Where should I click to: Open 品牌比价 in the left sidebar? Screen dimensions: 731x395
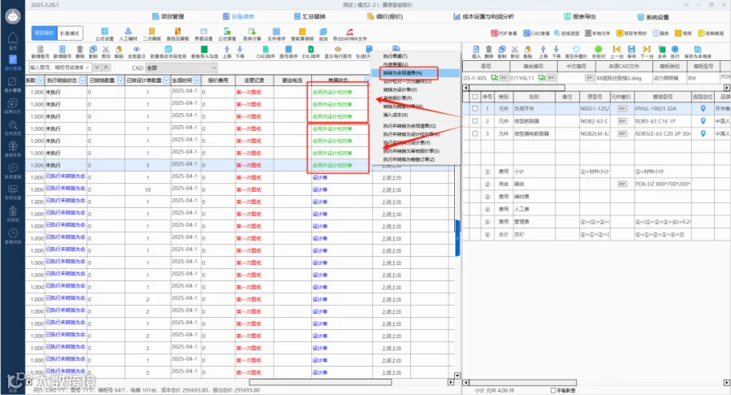[x=12, y=105]
